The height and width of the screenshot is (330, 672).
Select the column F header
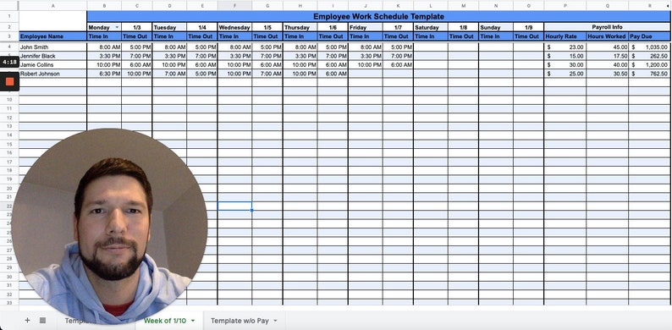point(234,6)
